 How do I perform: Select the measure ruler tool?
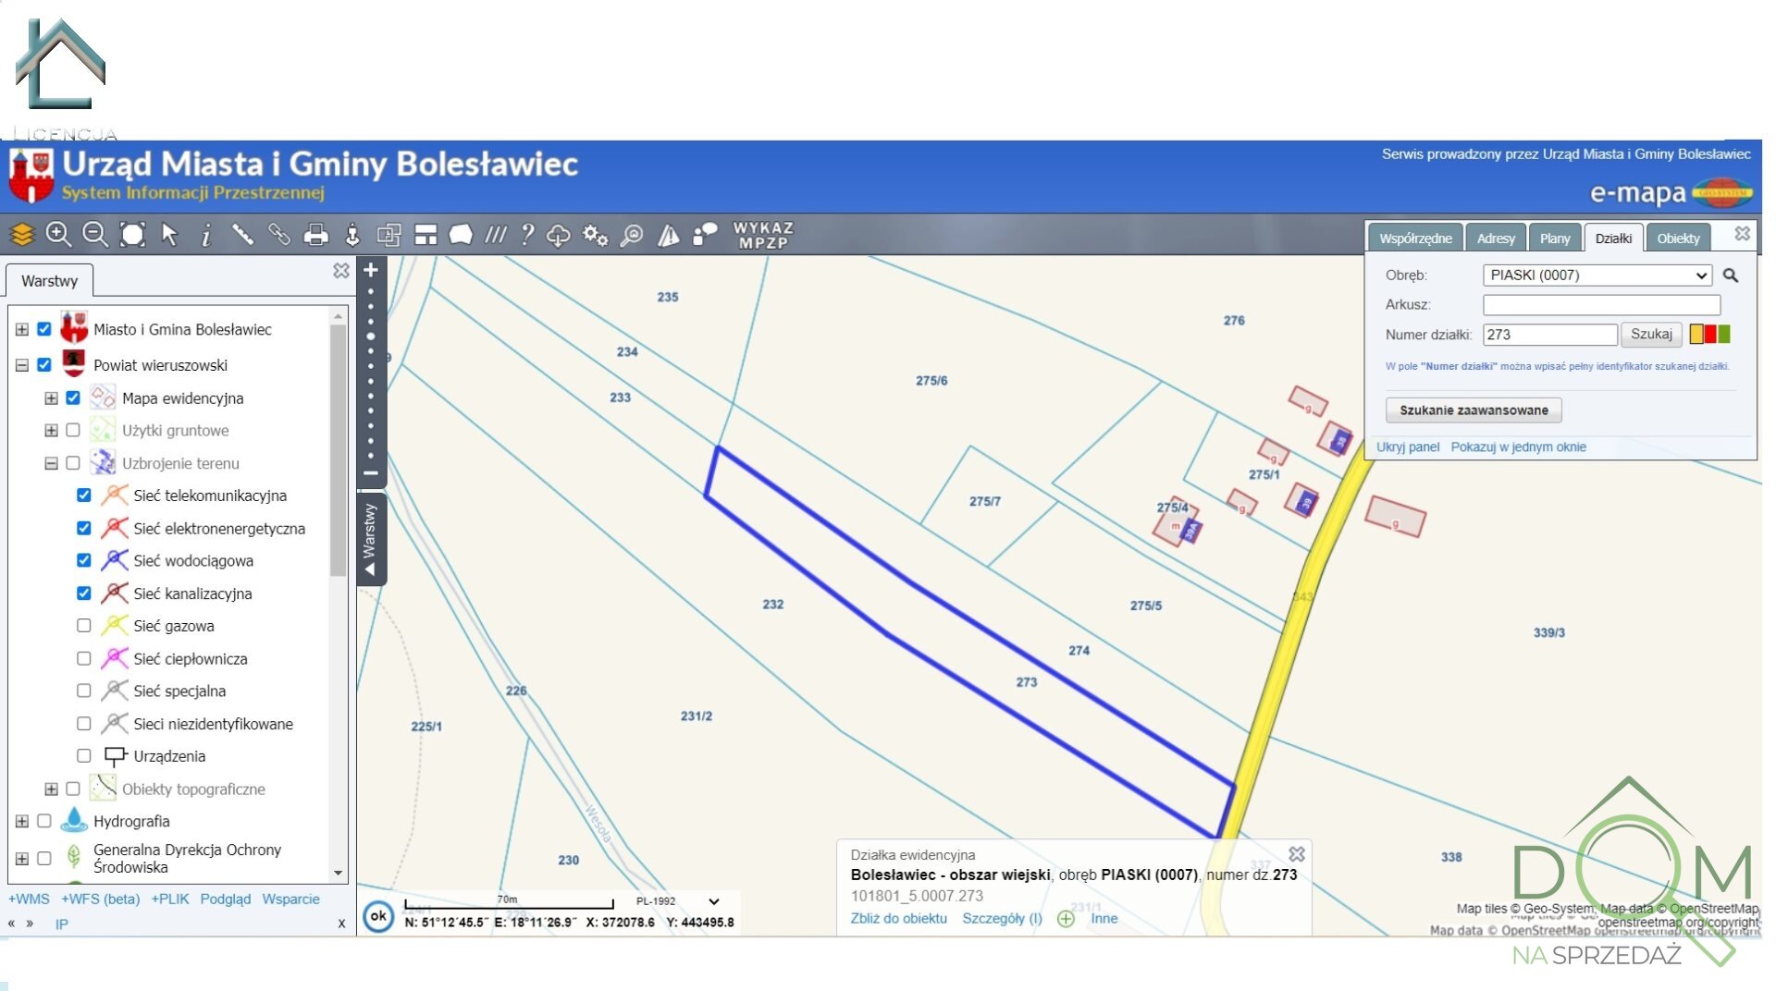(242, 235)
